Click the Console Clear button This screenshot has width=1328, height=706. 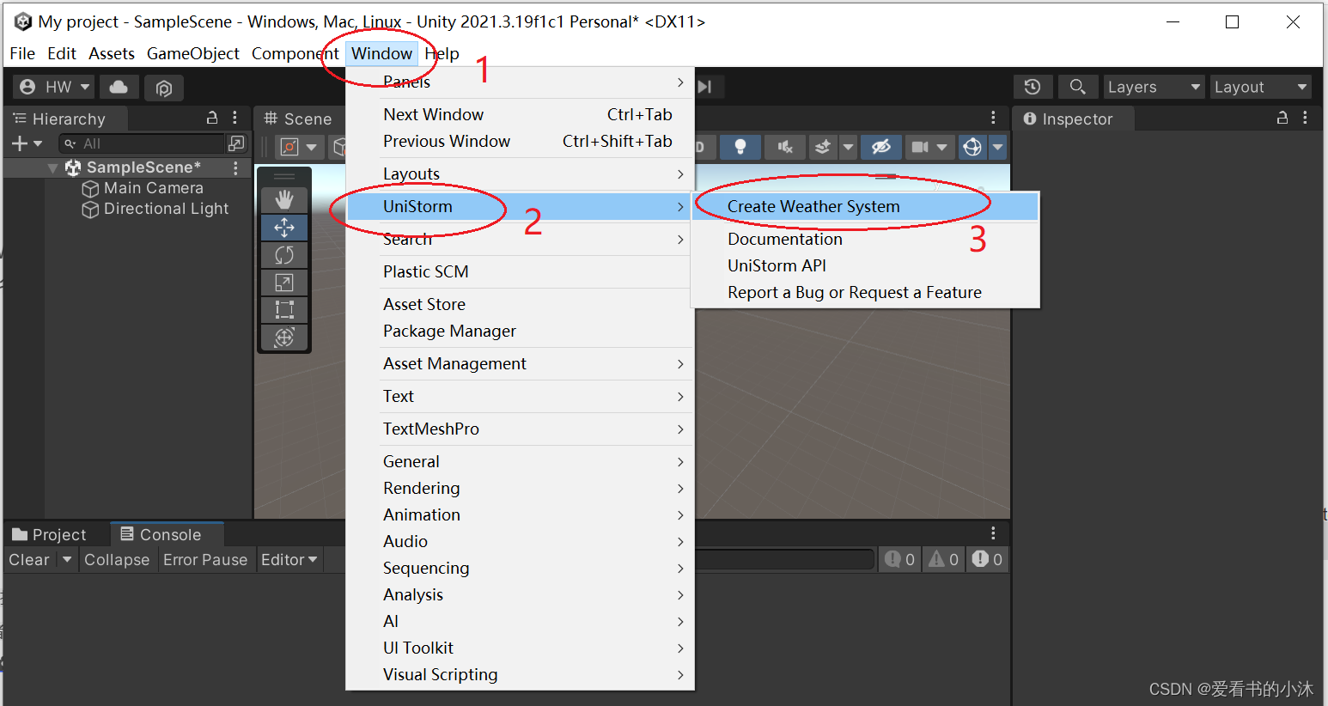pyautogui.click(x=29, y=560)
